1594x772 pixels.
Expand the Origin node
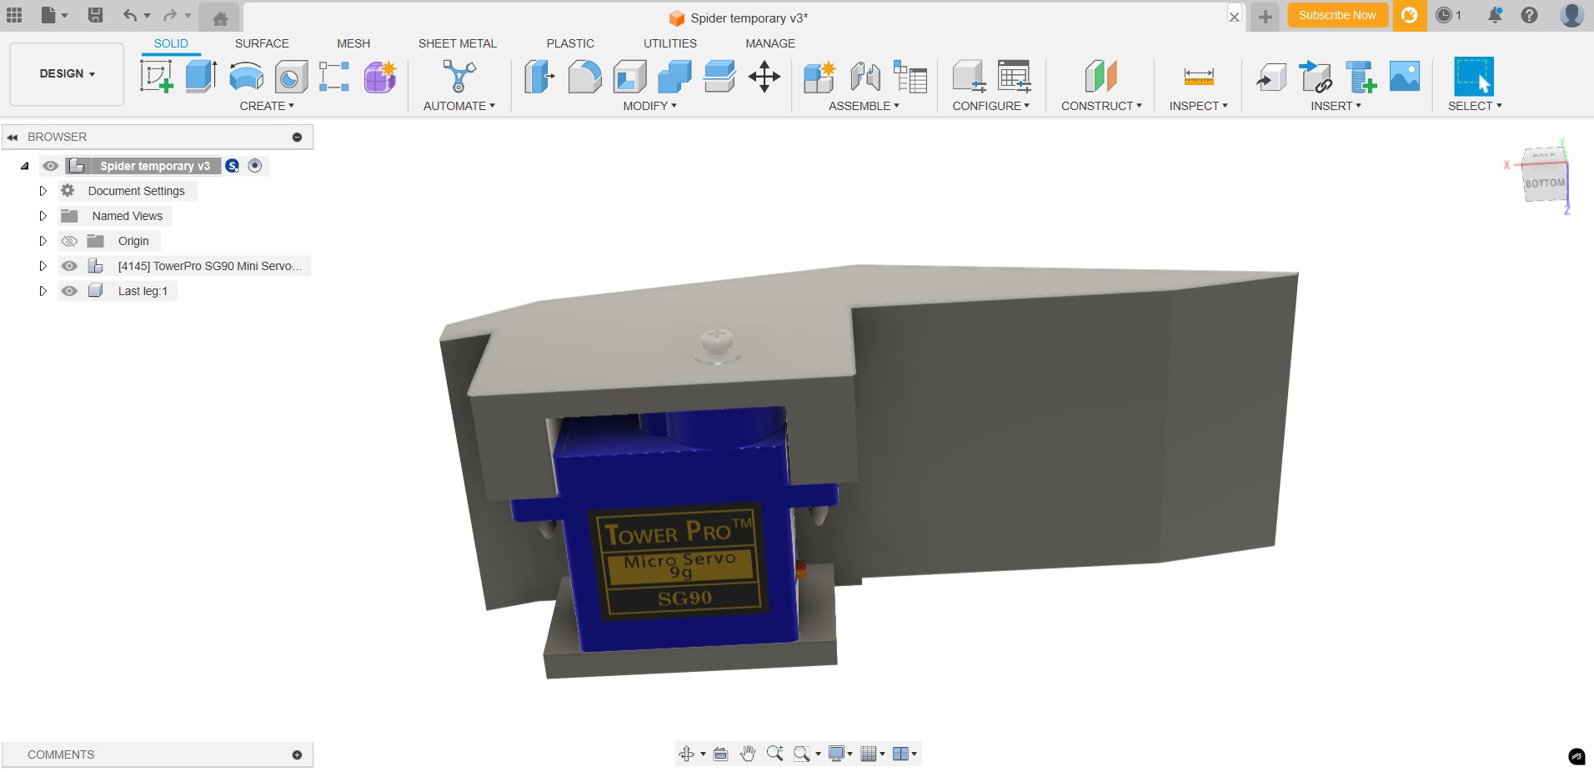tap(43, 241)
